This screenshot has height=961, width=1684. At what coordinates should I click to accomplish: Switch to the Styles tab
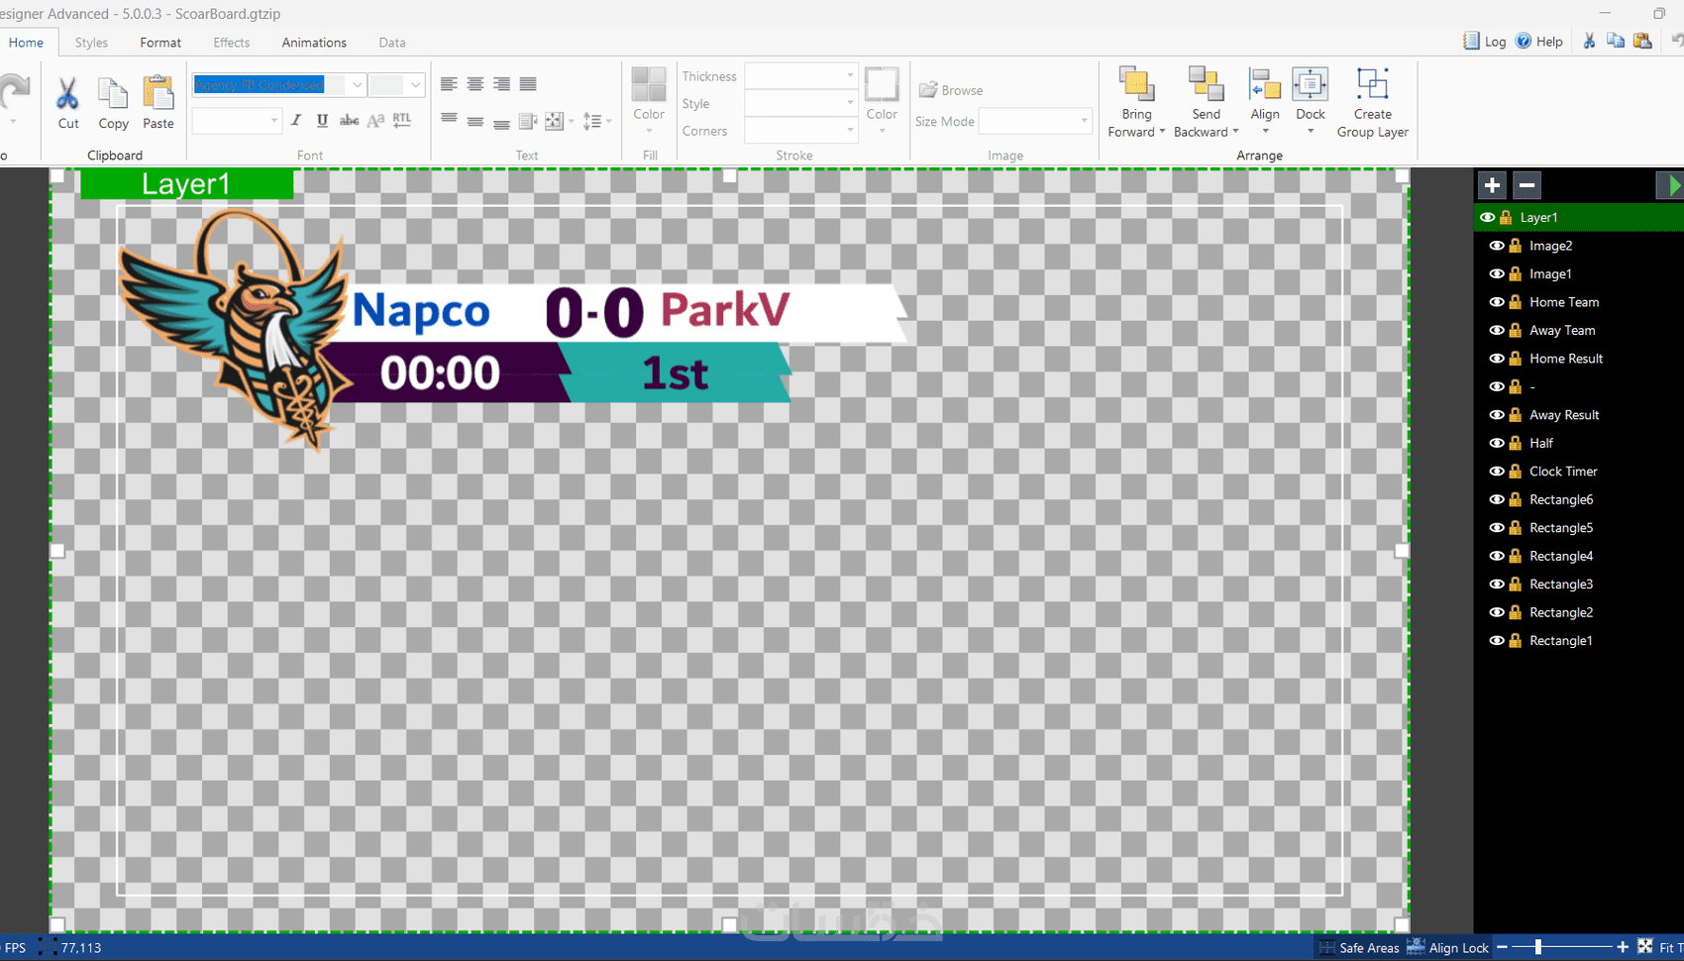91,43
